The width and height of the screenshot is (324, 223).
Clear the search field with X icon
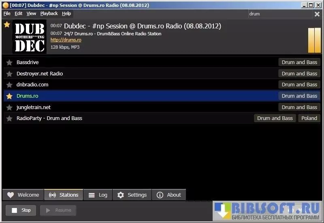tap(317, 14)
